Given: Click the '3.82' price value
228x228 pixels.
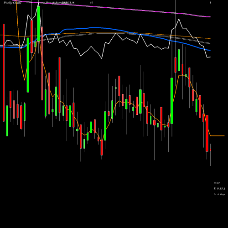Looking at the screenshot, I should tap(217, 183).
